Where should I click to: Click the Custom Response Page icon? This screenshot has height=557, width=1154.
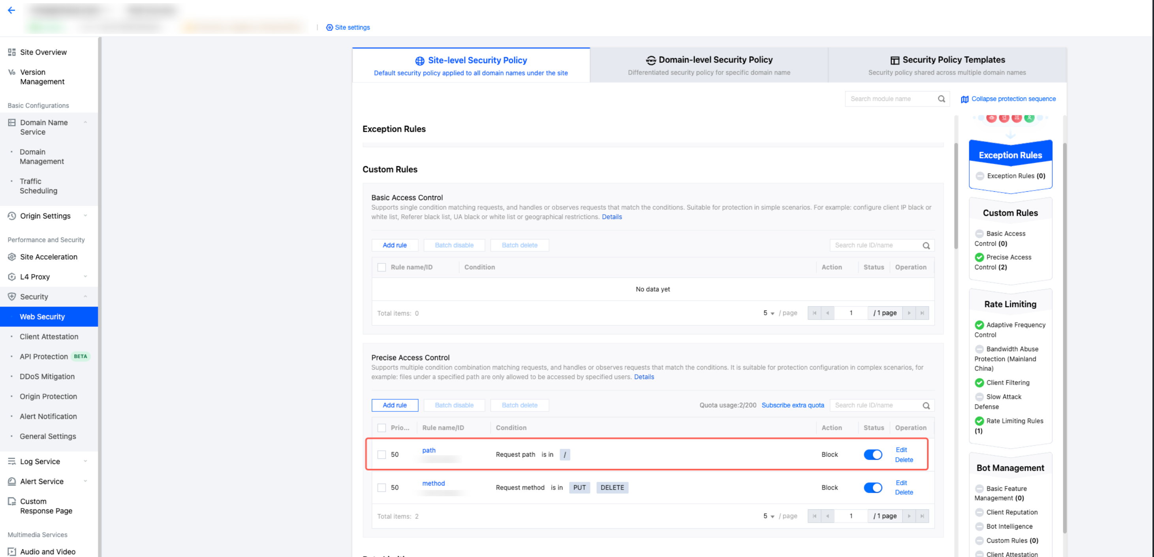11,501
